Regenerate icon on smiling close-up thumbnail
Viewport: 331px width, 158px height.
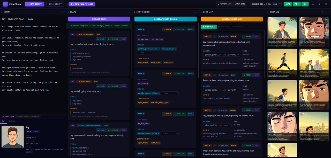click(326, 20)
